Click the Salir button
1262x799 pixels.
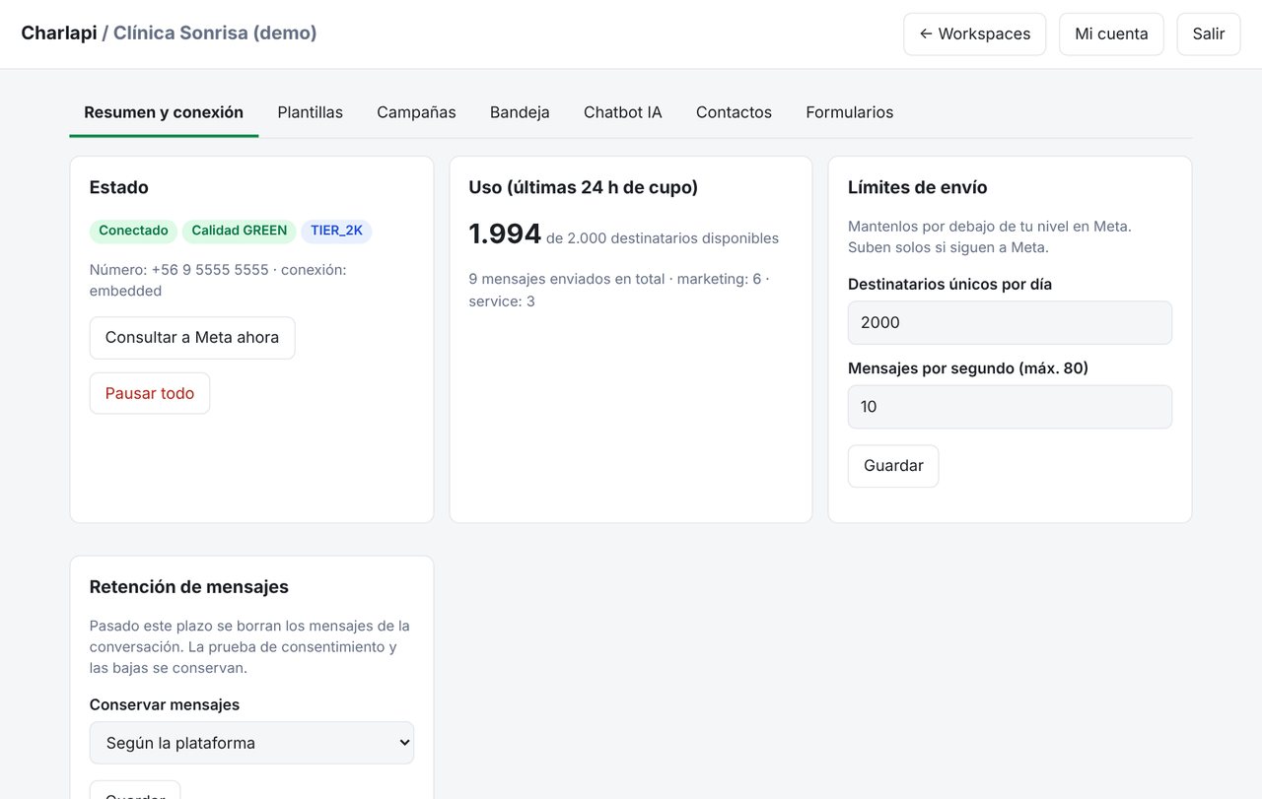[x=1209, y=33]
